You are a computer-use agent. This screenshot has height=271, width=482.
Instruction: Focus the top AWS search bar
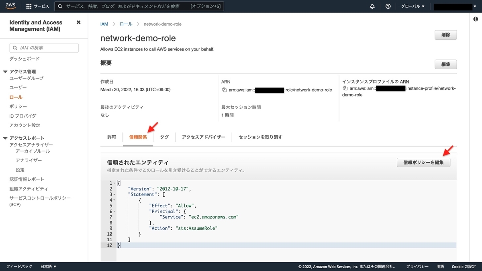click(x=139, y=6)
